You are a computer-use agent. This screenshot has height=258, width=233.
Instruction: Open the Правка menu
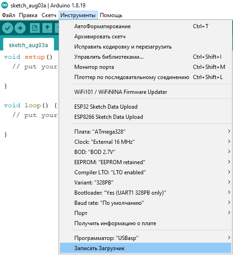tap(28, 15)
